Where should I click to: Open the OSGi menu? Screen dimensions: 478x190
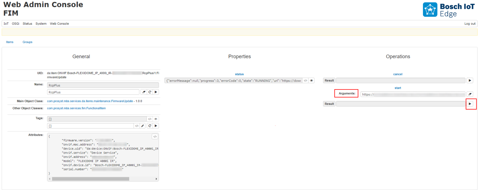[x=16, y=24]
